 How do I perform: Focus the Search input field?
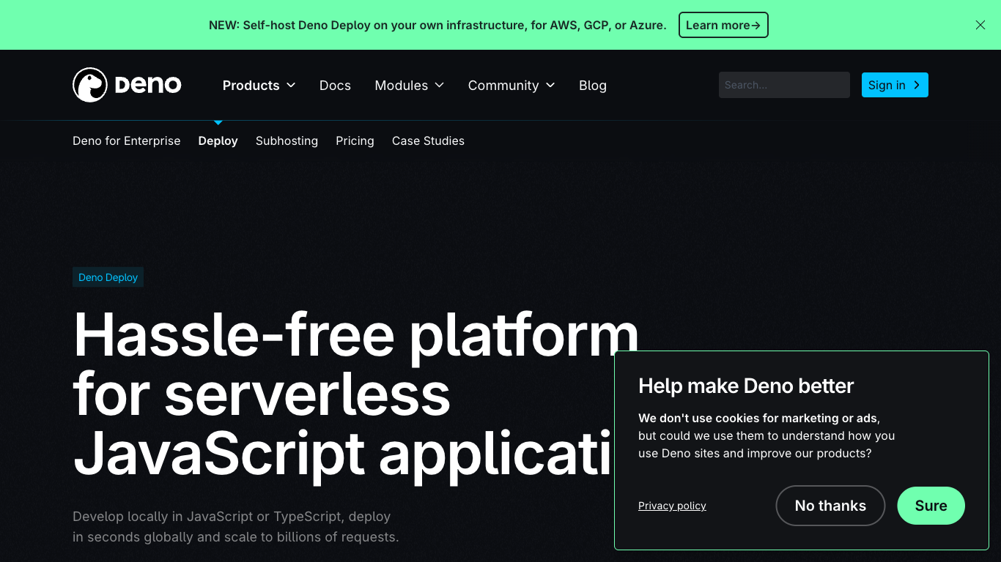[784, 85]
